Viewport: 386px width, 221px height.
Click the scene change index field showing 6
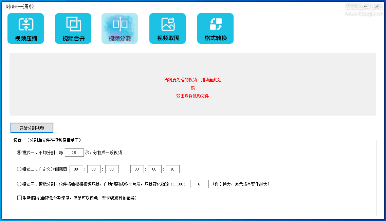click(199, 184)
